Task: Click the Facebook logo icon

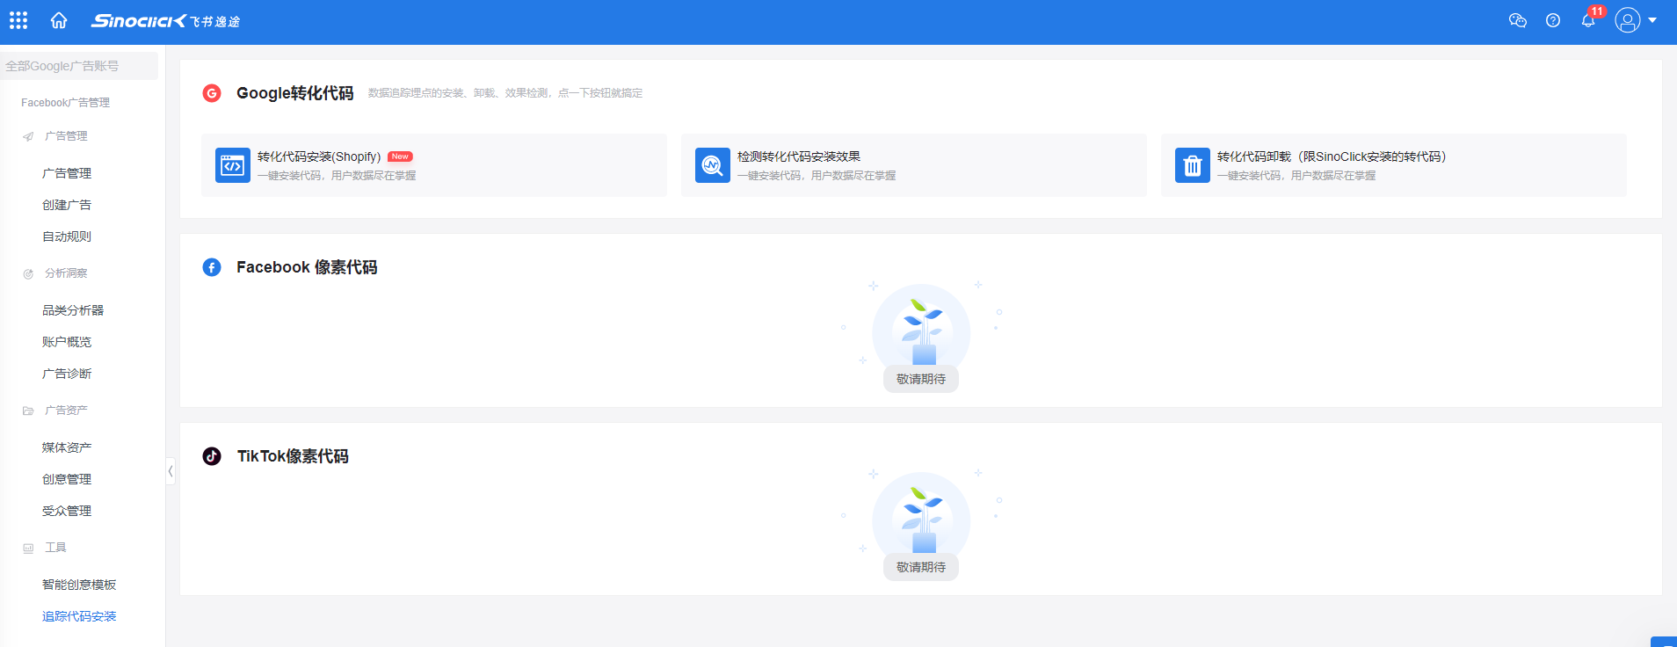Action: pyautogui.click(x=212, y=267)
